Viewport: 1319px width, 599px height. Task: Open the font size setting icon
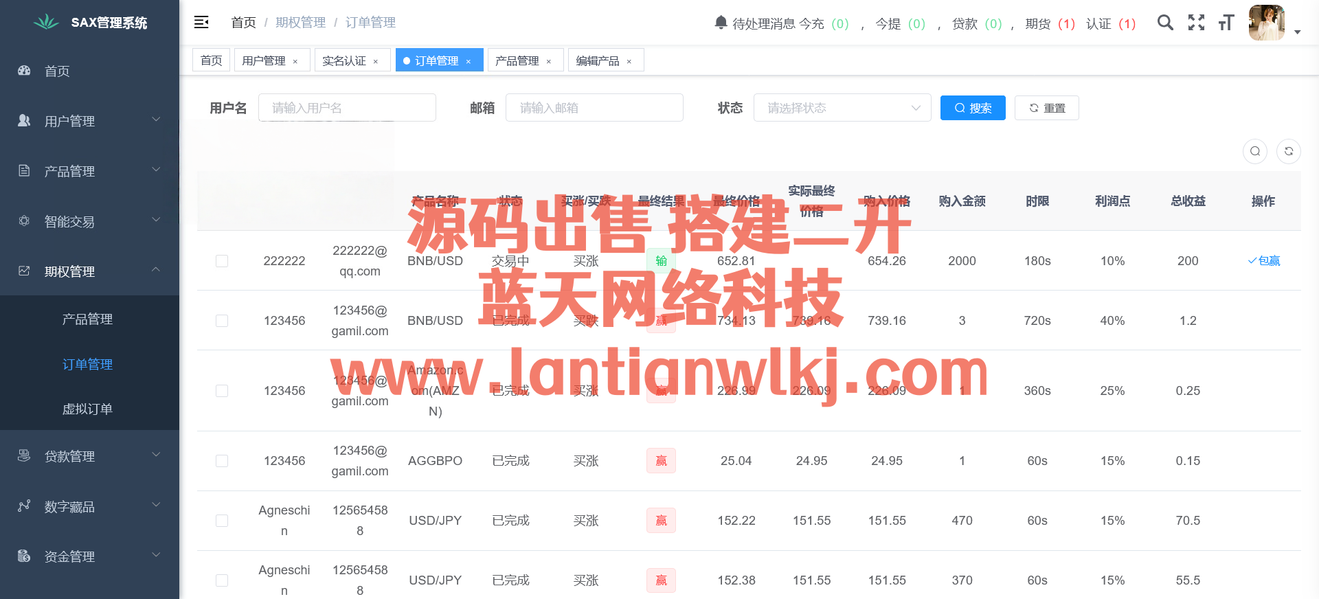(x=1226, y=23)
